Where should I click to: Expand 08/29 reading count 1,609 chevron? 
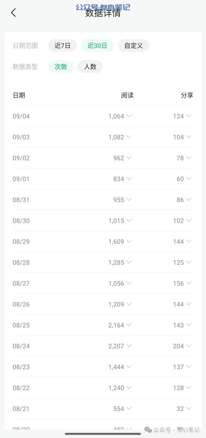[129, 241]
